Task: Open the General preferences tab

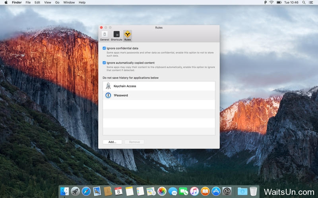Action: pos(105,36)
